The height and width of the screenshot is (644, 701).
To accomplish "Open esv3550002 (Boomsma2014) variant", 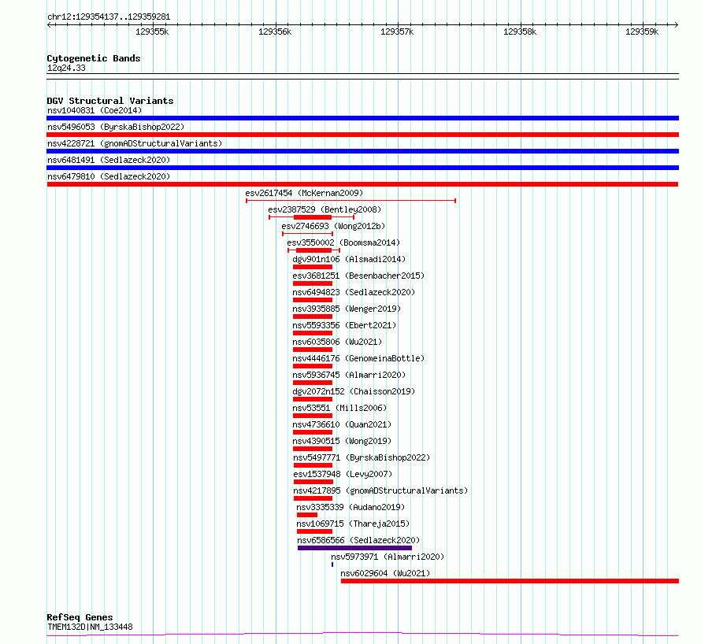I will tap(343, 242).
